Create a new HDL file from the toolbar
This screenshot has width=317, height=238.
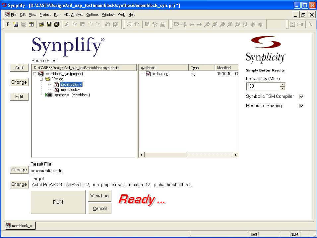tap(16, 24)
